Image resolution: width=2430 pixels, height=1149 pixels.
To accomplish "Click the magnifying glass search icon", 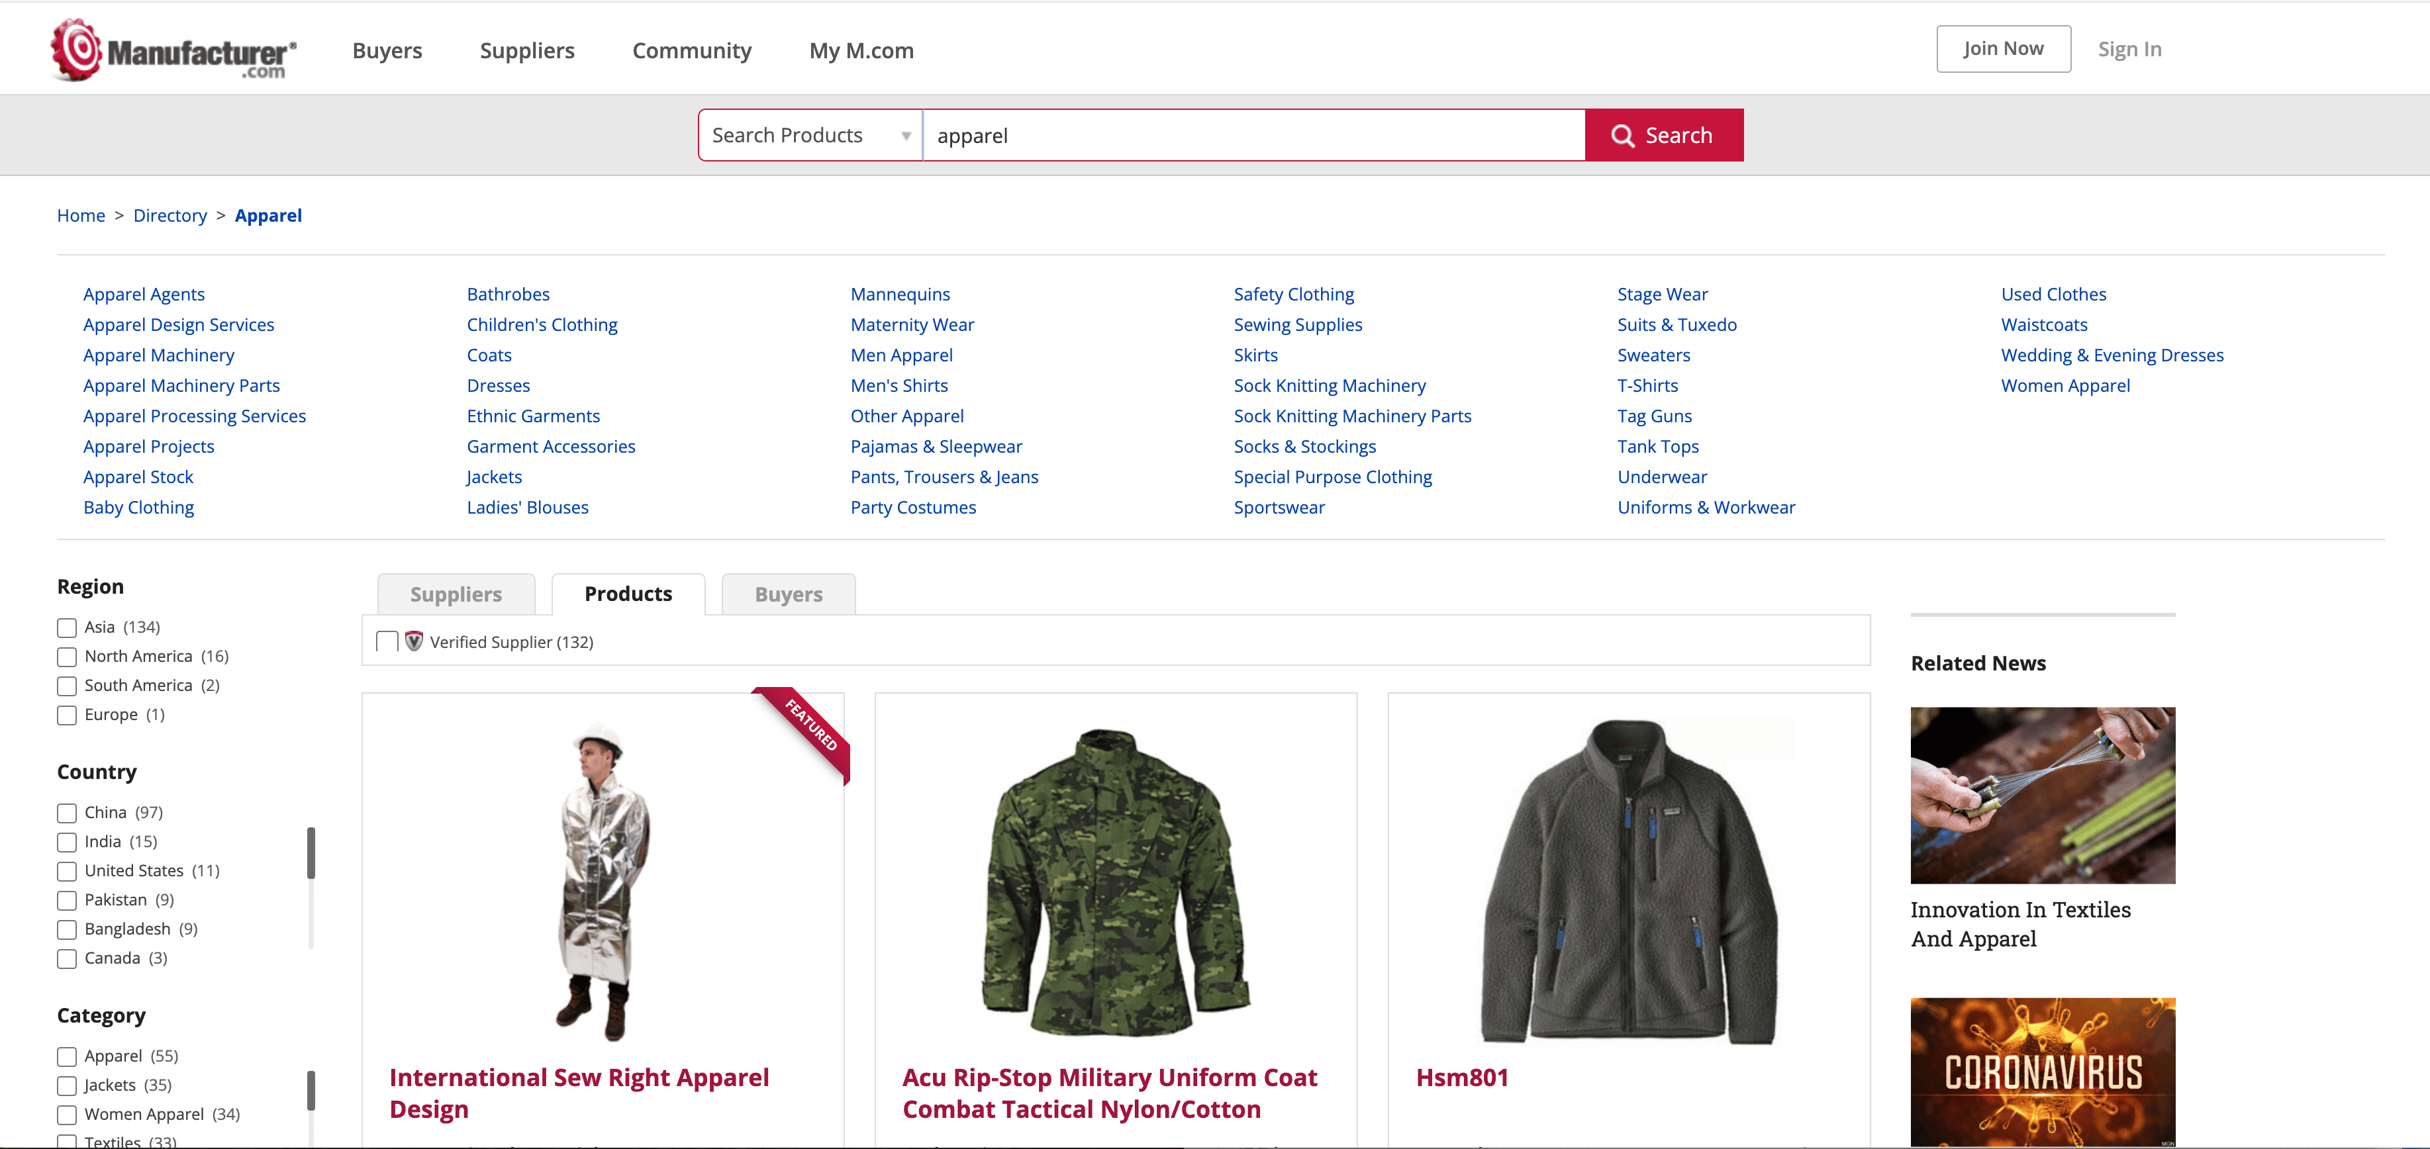I will click(x=1622, y=136).
